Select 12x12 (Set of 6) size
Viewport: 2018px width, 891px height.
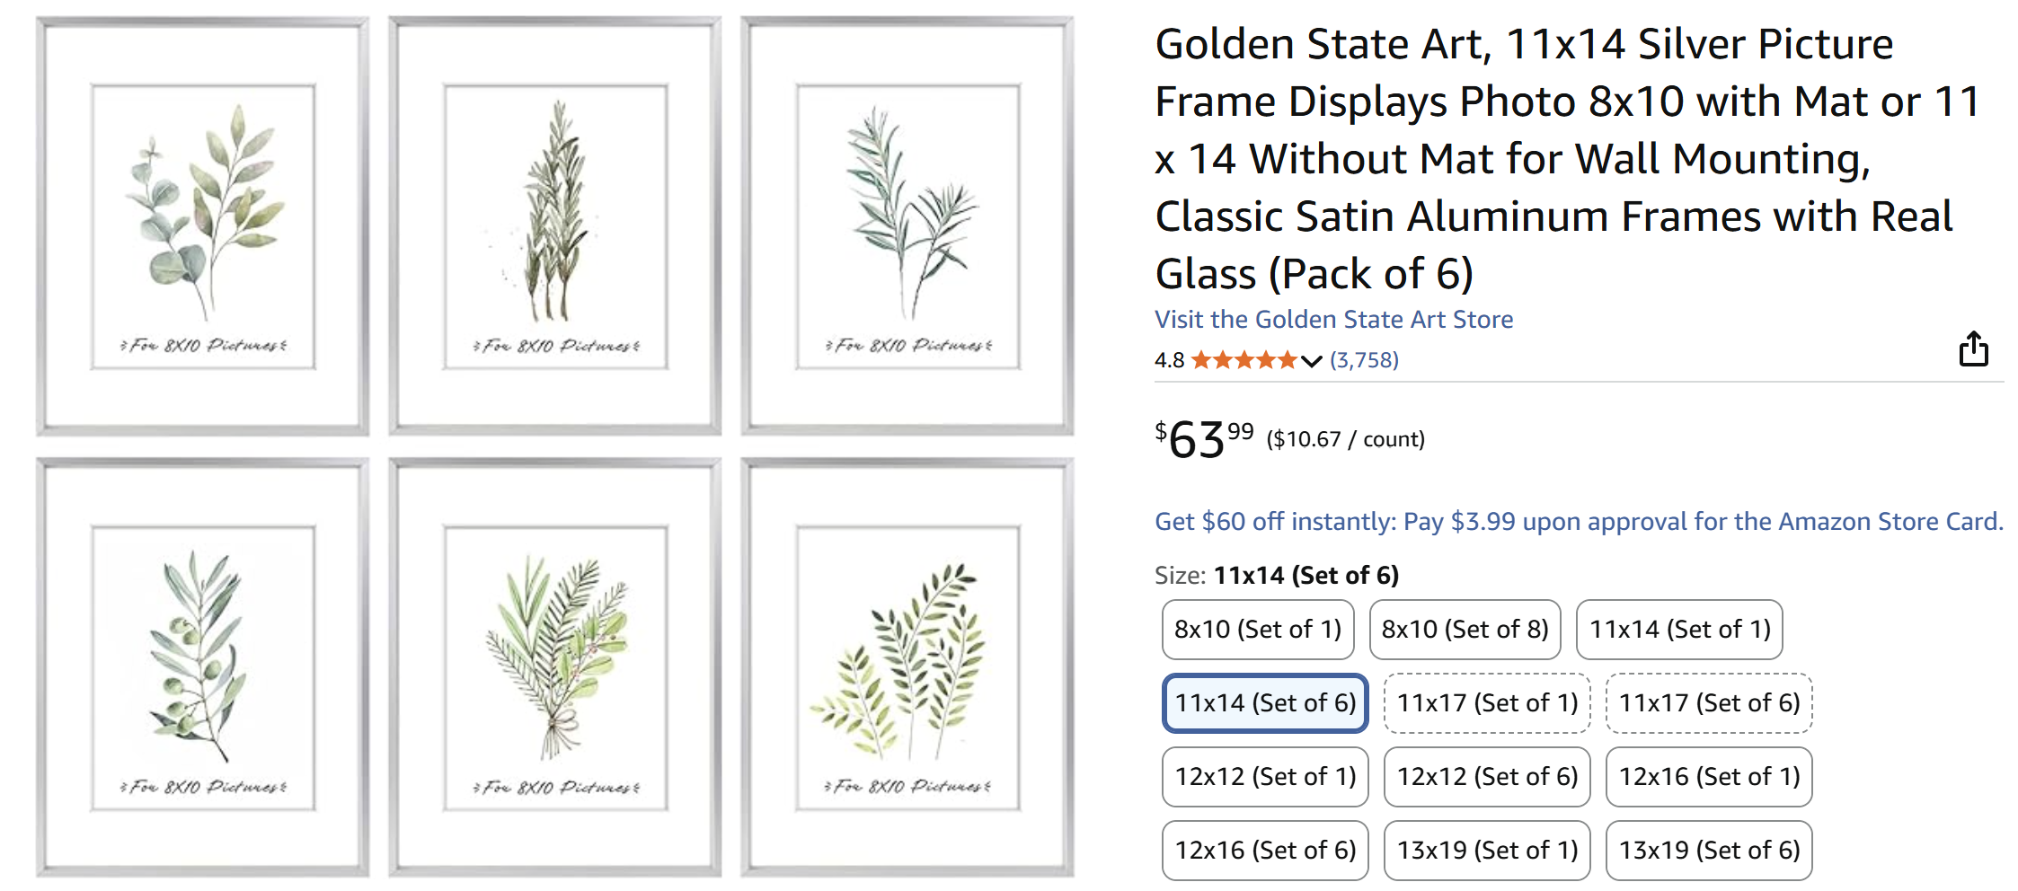click(1486, 776)
